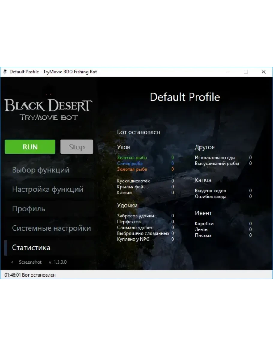Click the app icon in title bar
This screenshot has height=346, width=273.
(x=5, y=72)
